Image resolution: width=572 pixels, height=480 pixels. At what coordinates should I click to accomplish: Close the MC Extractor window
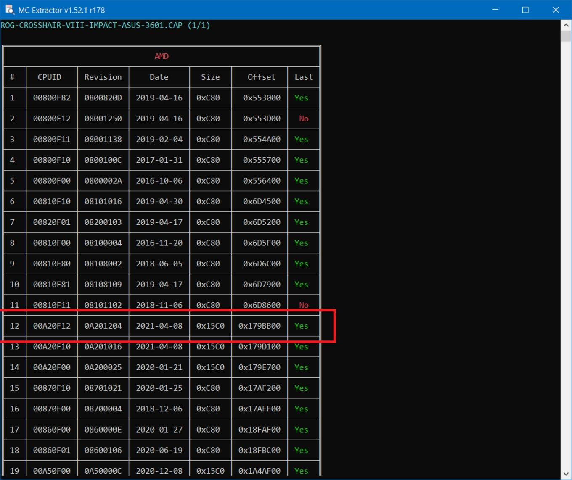(556, 10)
